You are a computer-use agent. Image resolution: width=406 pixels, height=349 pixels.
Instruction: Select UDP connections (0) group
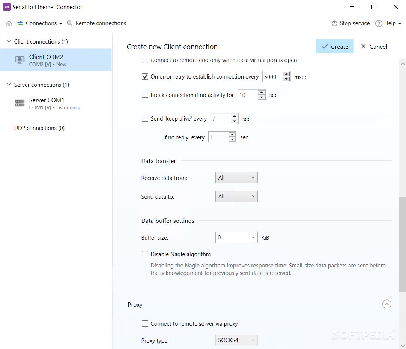click(39, 128)
